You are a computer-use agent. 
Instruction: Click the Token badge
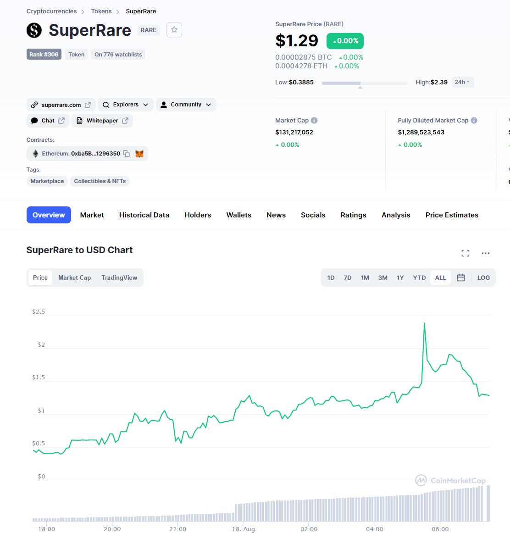coord(77,55)
